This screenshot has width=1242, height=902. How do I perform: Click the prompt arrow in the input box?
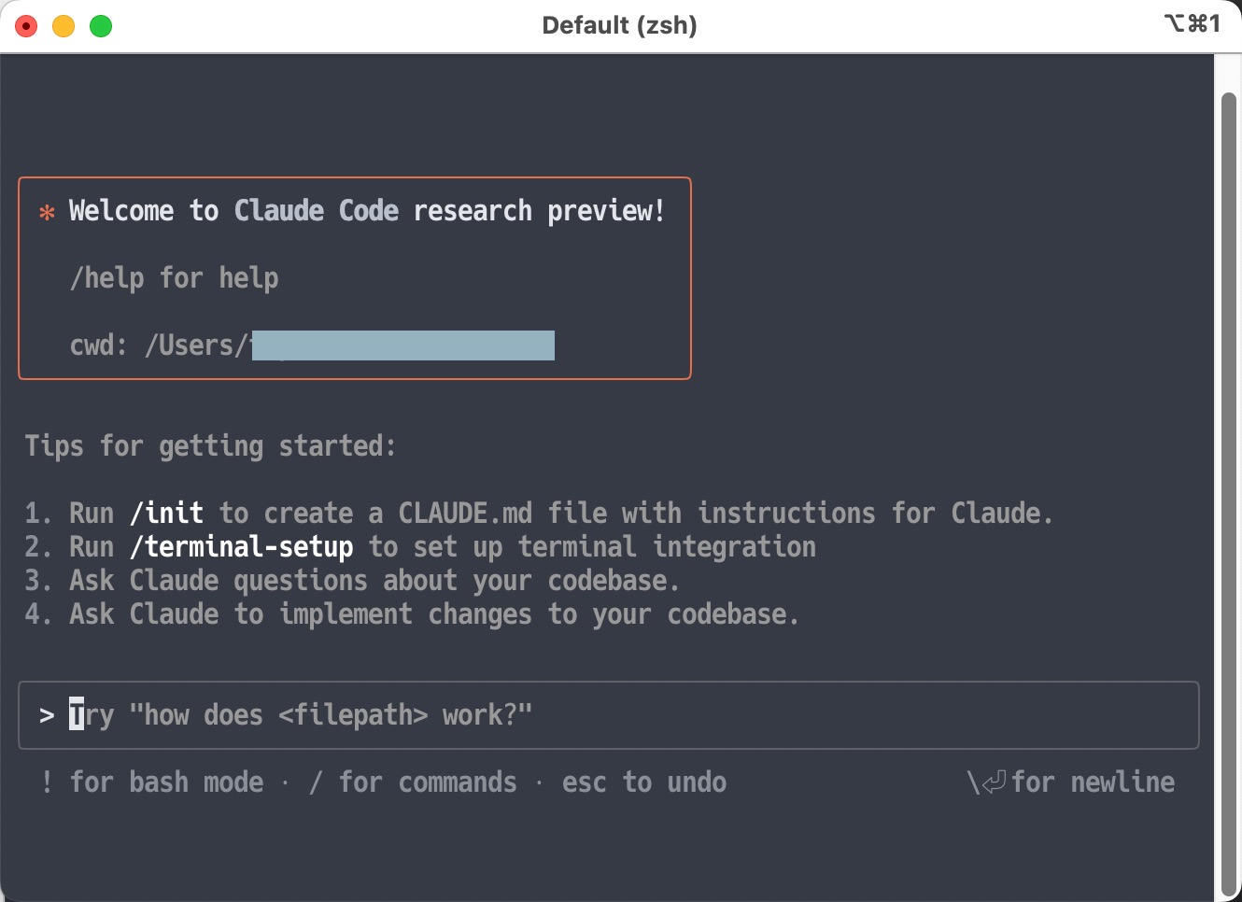tap(48, 714)
